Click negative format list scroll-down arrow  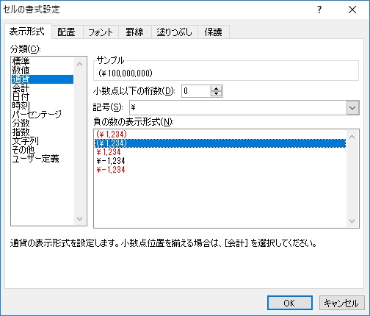click(352, 221)
